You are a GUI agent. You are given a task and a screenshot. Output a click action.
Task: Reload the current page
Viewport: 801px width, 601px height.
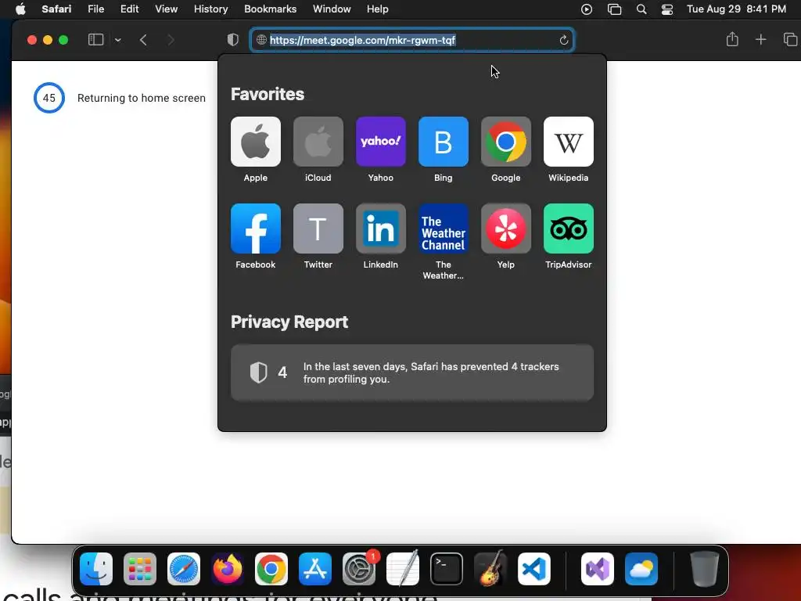click(x=563, y=40)
